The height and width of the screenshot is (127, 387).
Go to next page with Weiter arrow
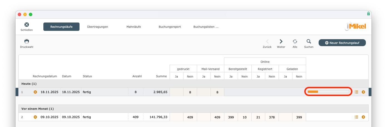click(x=281, y=41)
